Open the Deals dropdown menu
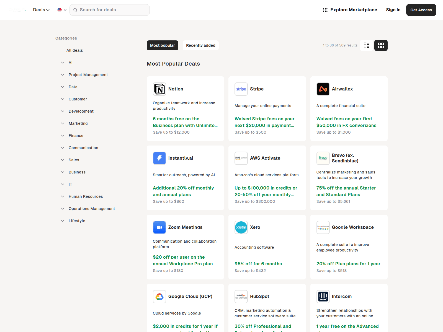 [41, 10]
